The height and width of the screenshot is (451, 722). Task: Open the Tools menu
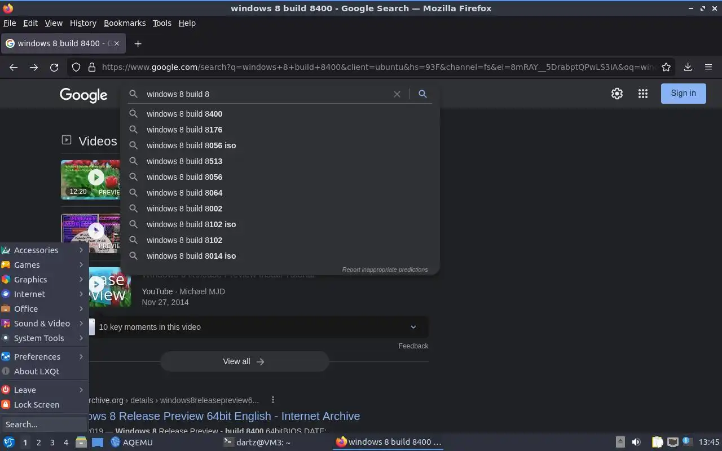click(x=162, y=23)
